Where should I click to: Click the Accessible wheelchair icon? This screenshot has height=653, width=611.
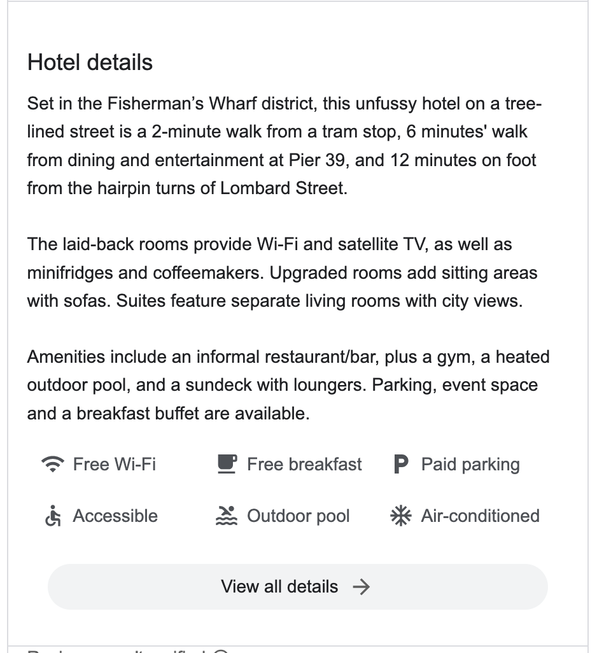click(x=53, y=516)
